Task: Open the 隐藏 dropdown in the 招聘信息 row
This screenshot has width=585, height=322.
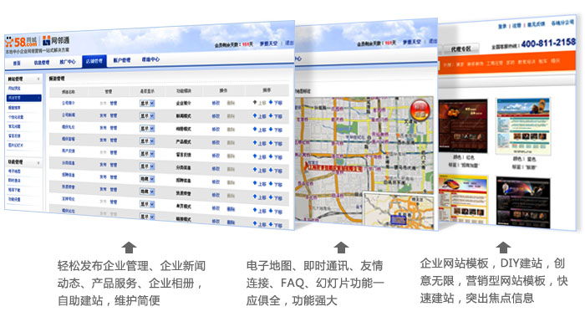Action: [x=147, y=179]
